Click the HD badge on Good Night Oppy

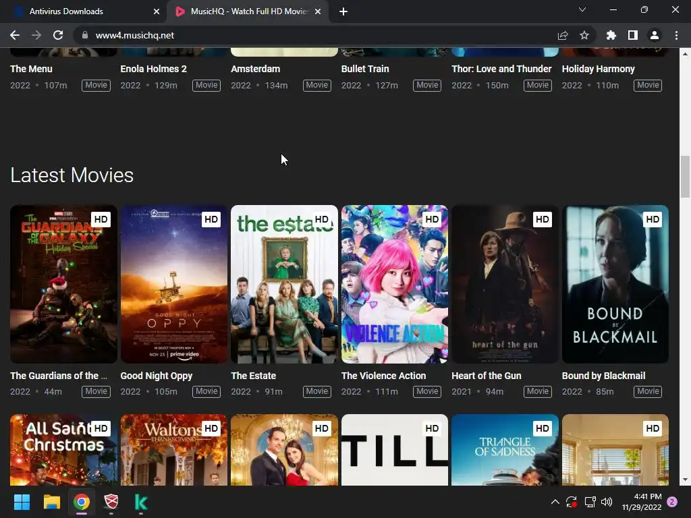pos(211,219)
